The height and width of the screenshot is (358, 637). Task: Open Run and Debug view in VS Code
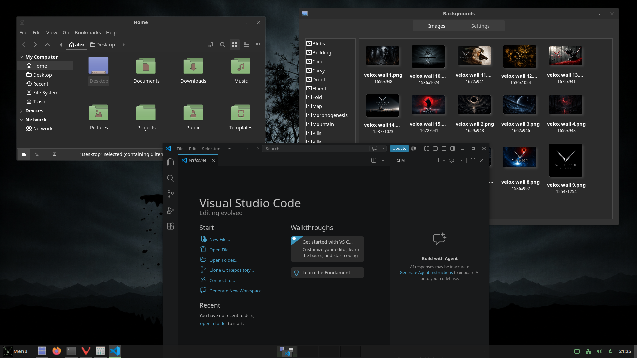click(170, 210)
